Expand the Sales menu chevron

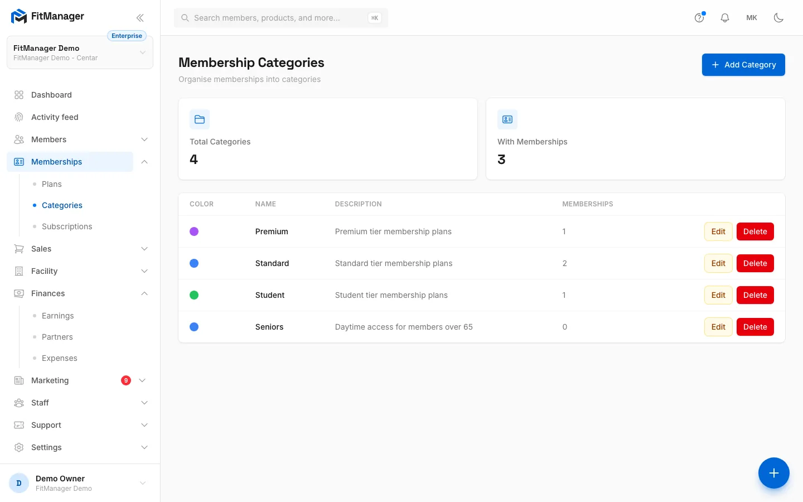click(x=144, y=249)
